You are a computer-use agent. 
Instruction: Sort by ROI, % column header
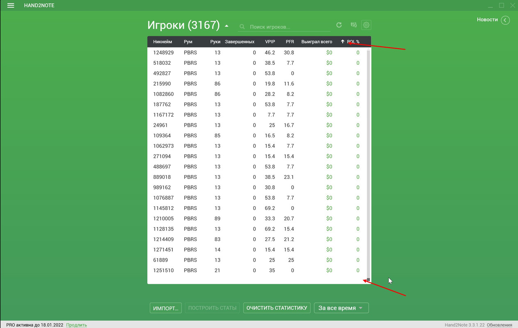(353, 42)
